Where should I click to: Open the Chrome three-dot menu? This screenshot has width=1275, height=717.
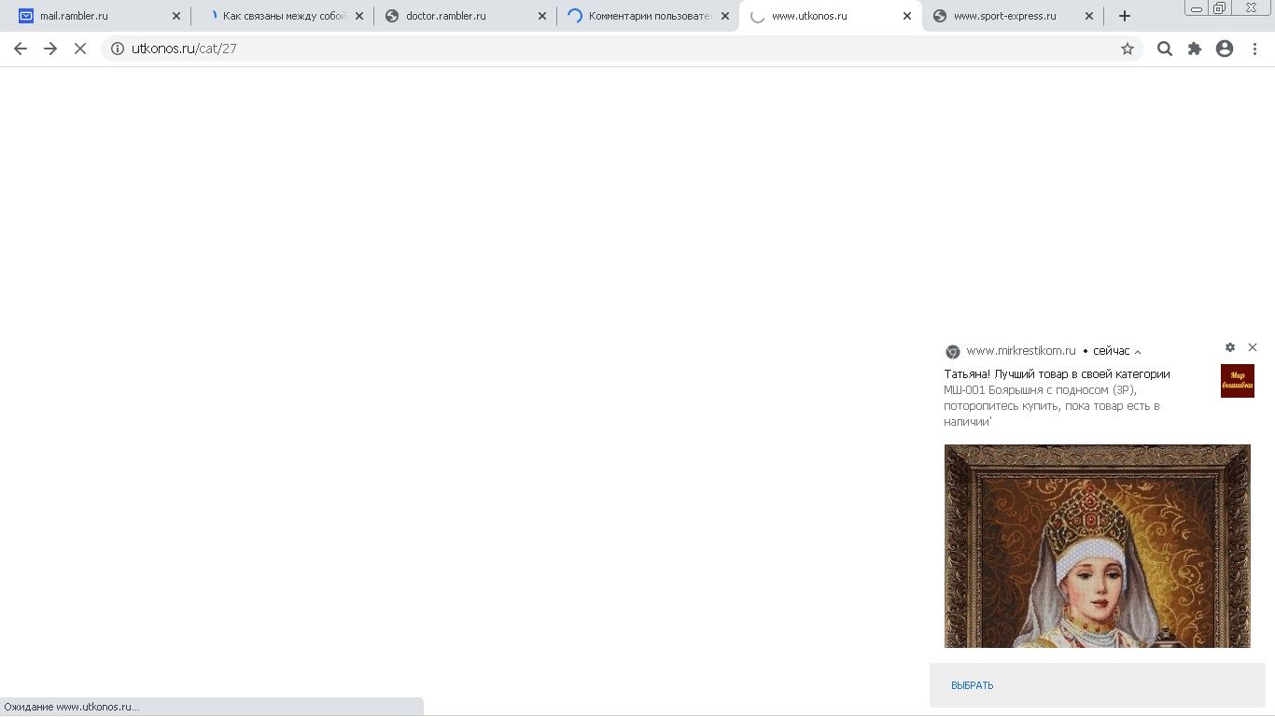[1254, 49]
